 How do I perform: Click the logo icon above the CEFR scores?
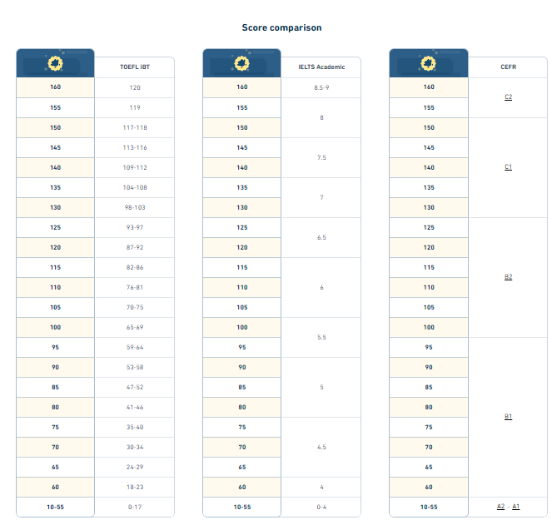click(x=429, y=63)
